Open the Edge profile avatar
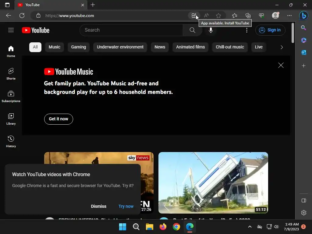The height and width of the screenshot is (234, 312). (275, 16)
